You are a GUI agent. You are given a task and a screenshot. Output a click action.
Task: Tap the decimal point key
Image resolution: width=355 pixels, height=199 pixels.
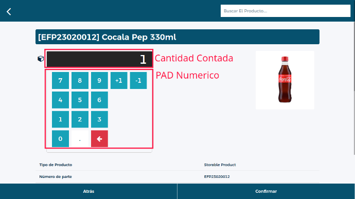tap(80, 138)
